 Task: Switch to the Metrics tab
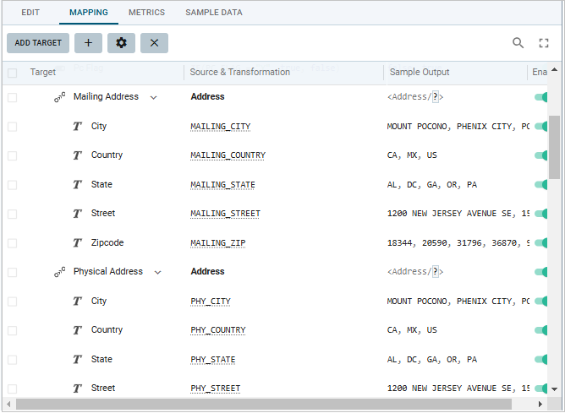(146, 13)
